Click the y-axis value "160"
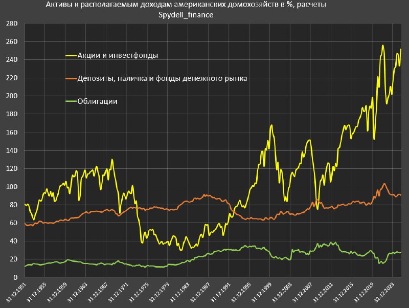409x308 pixels. (12, 133)
